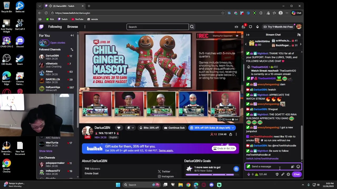Click the browser refresh icon

click(x=46, y=13)
